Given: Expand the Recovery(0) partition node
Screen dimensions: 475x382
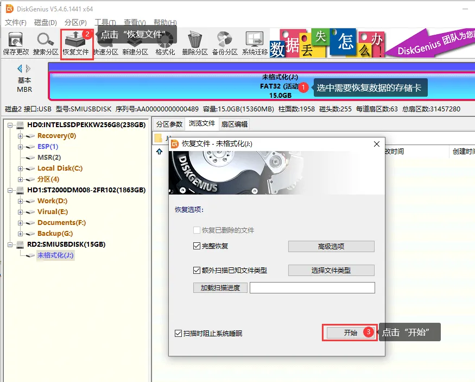Looking at the screenshot, I should 20,136.
